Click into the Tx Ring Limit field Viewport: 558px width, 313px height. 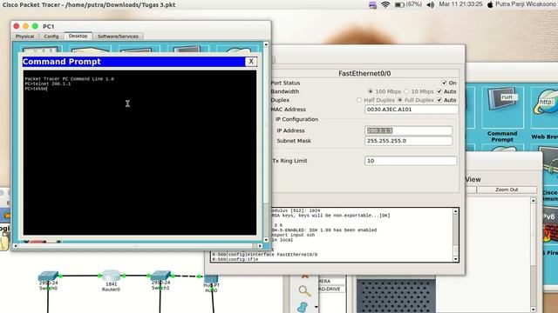click(x=411, y=161)
